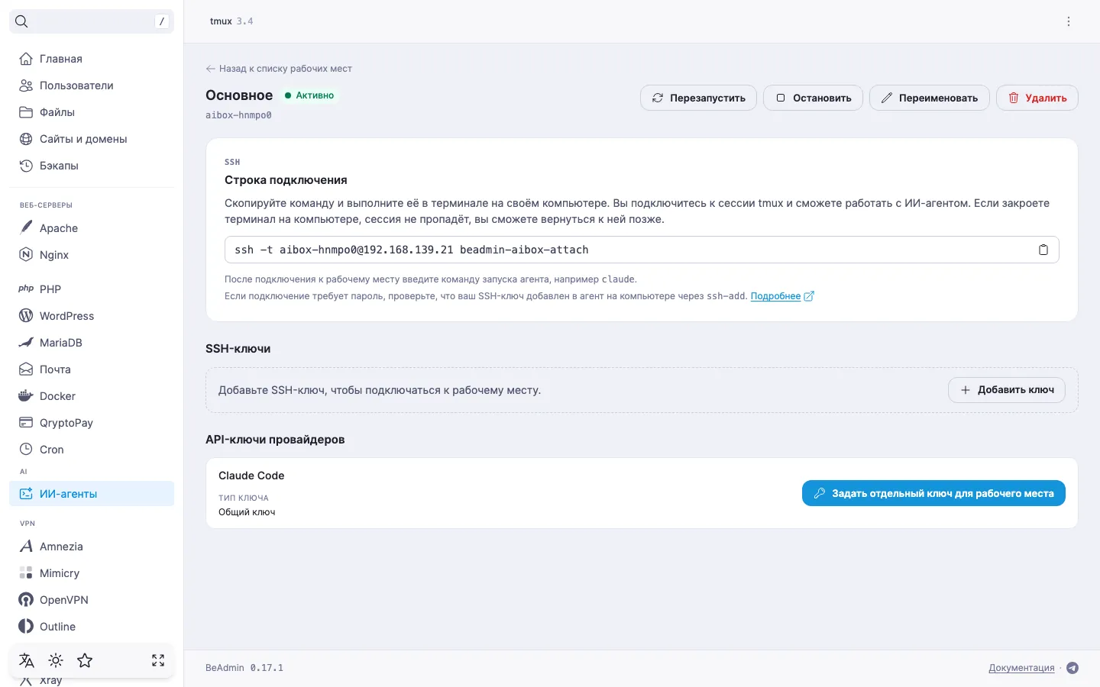
Task: Click the Перезапустить button
Action: tap(698, 98)
